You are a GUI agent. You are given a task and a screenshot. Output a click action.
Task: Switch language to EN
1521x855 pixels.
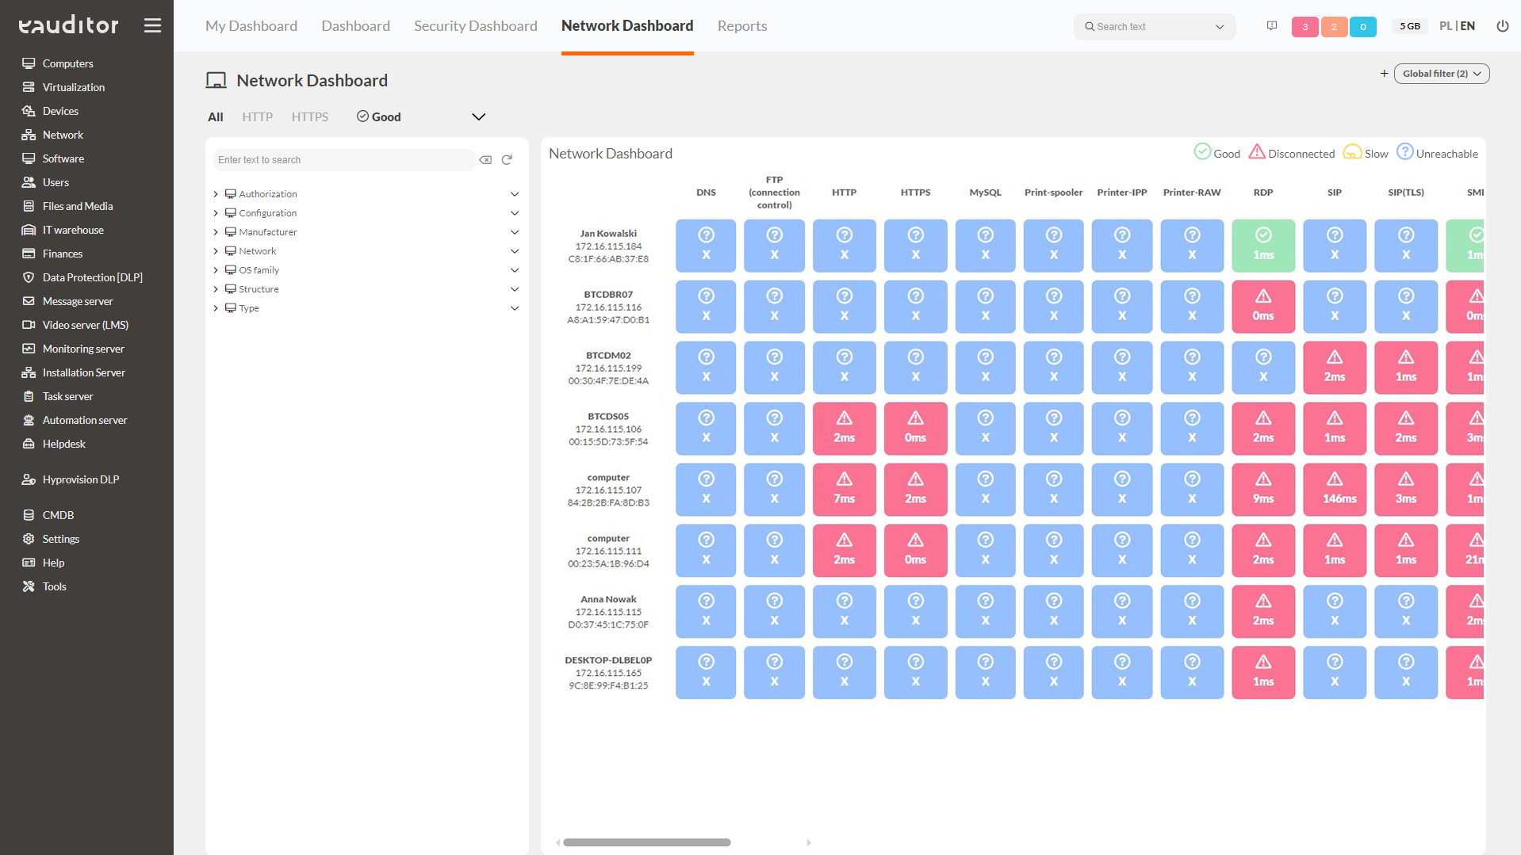(x=1467, y=26)
